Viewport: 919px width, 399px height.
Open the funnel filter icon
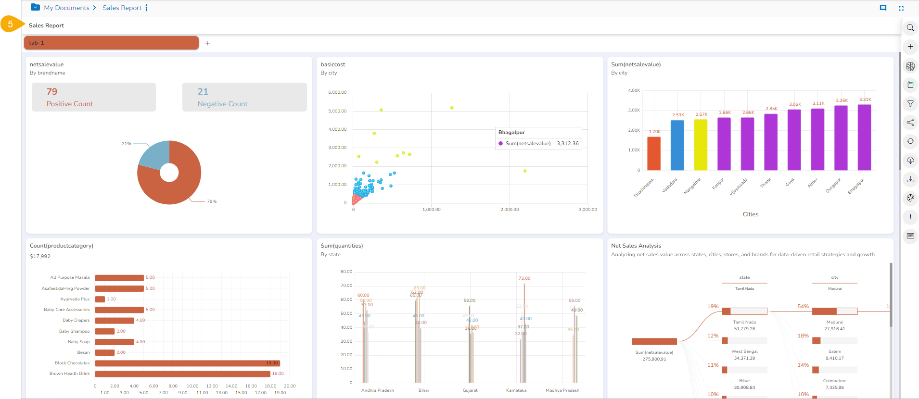click(910, 103)
